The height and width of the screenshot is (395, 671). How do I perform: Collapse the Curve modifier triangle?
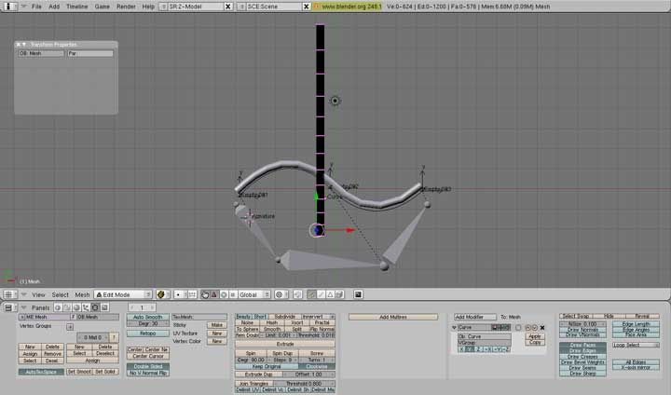[x=454, y=327]
